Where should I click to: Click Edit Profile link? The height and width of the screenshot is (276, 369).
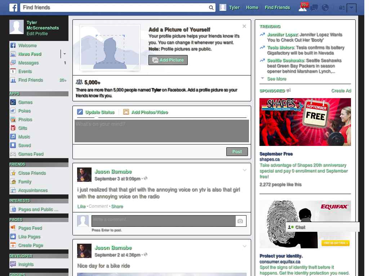tap(37, 33)
